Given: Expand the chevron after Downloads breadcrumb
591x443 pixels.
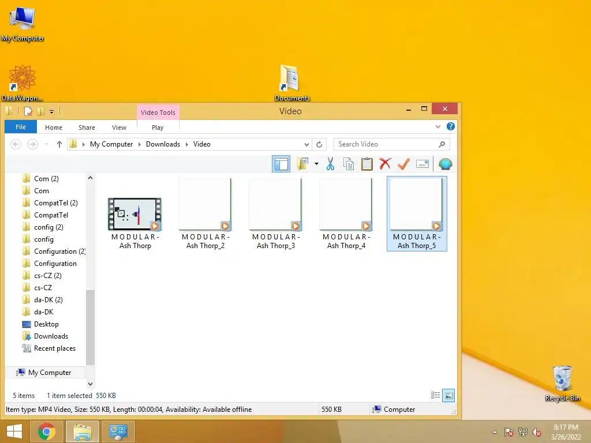Looking at the screenshot, I should (186, 144).
